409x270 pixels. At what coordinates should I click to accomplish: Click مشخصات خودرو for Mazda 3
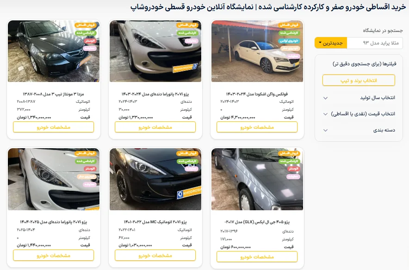coord(54,127)
